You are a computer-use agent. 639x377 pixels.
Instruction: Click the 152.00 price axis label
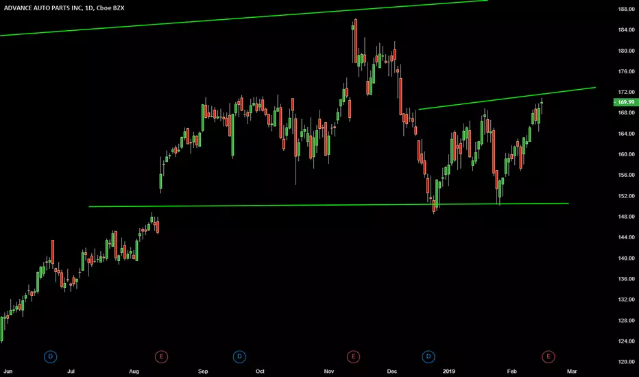pos(626,196)
